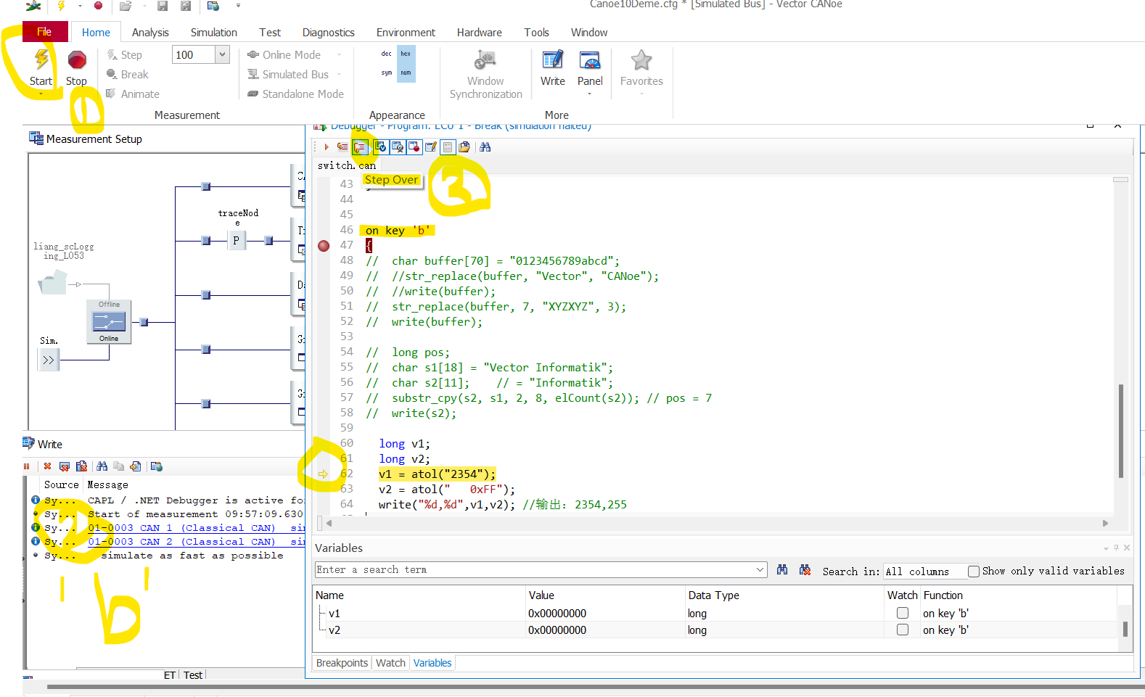The image size is (1145, 697).
Task: Click the debugger open folder icon
Action: tap(464, 147)
